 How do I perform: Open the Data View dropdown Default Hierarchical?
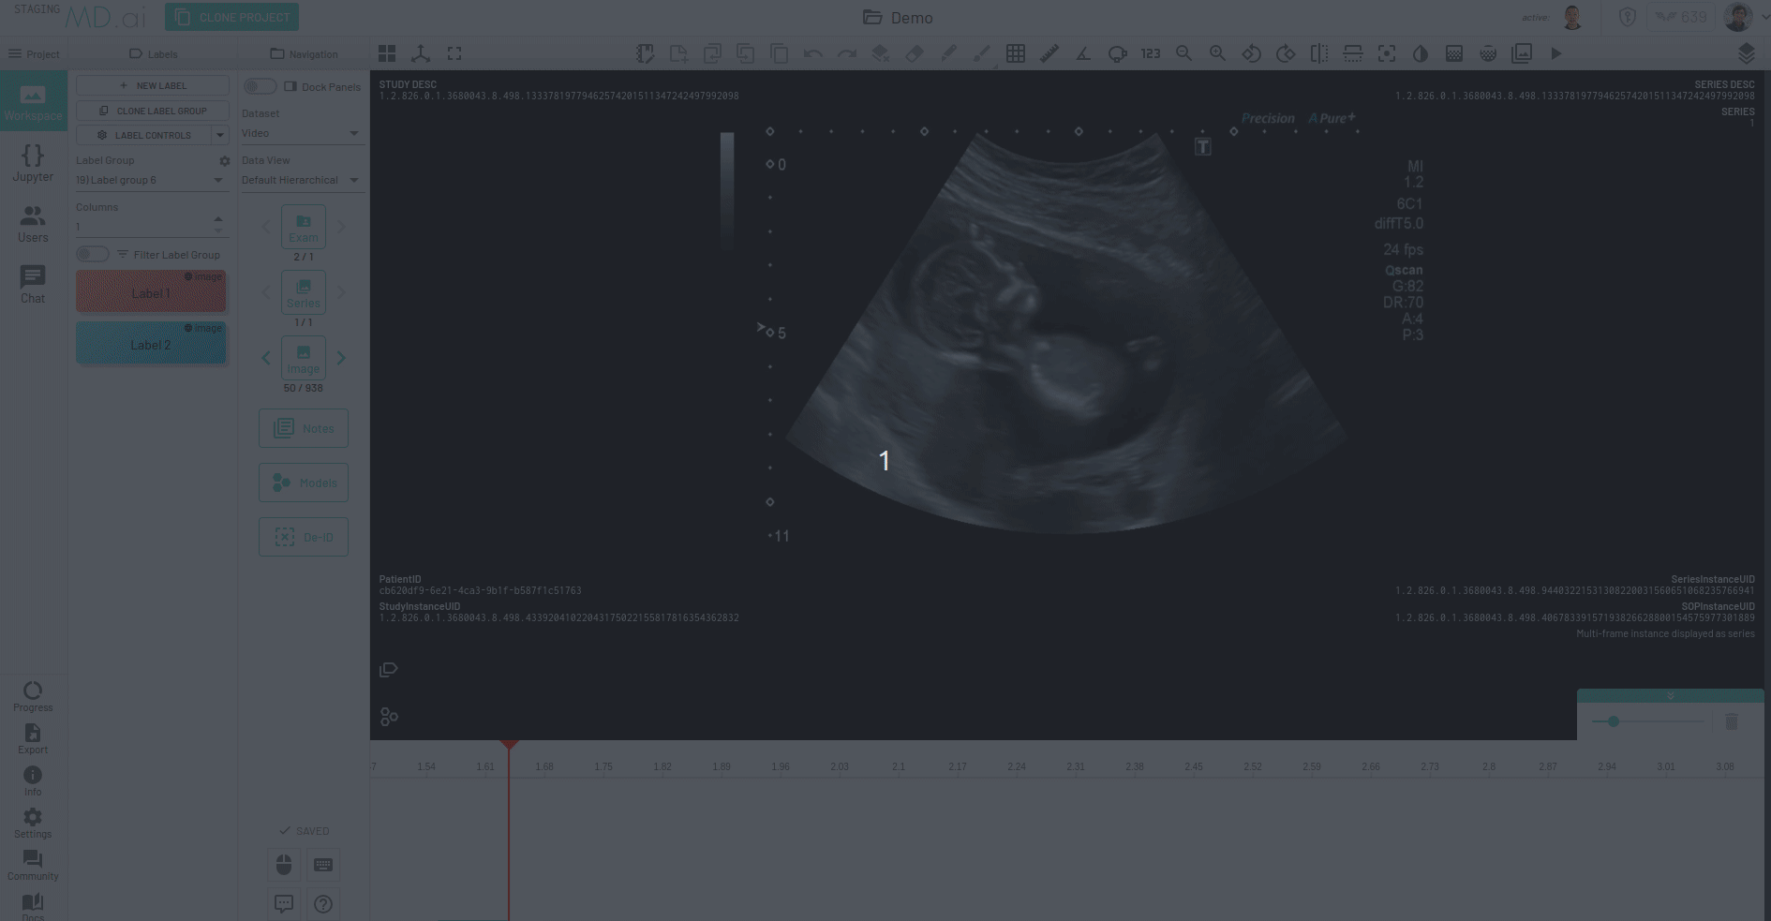coord(302,180)
